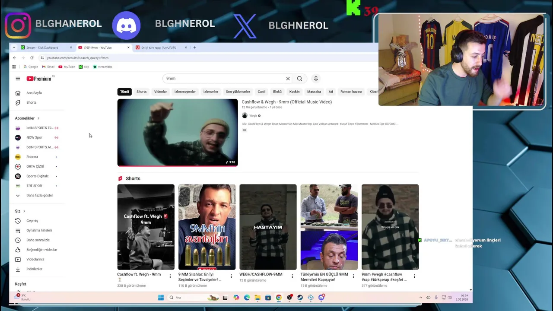Select the Canlı filter chip
The width and height of the screenshot is (553, 311).
tap(261, 92)
